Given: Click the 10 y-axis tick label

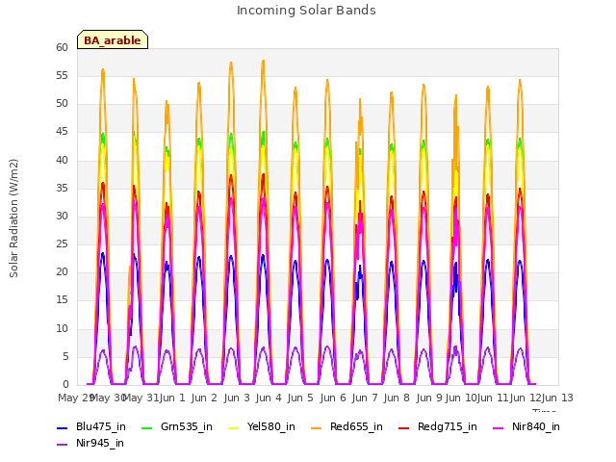Looking at the screenshot, I should 62,328.
